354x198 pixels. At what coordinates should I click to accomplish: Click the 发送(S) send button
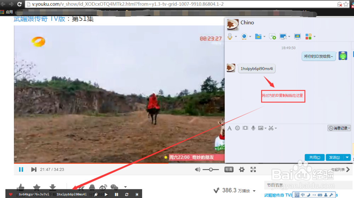335,157
